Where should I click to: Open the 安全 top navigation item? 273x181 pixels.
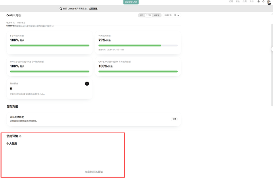pos(238,2)
